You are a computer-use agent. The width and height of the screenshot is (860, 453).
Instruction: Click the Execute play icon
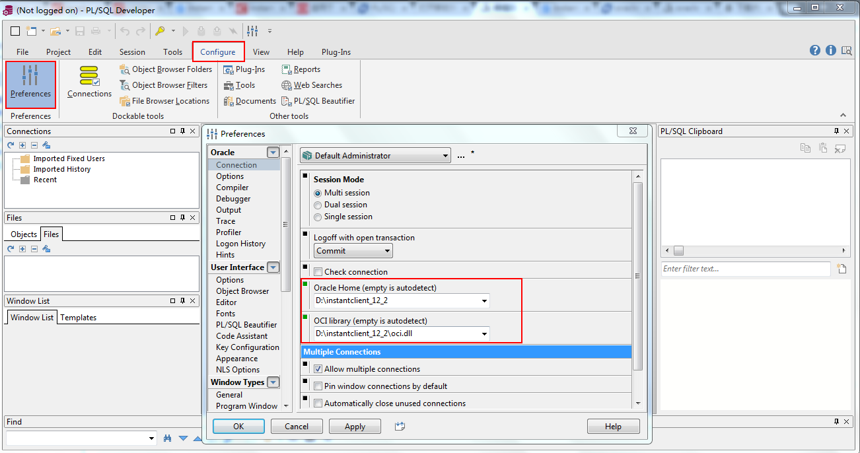(x=186, y=31)
